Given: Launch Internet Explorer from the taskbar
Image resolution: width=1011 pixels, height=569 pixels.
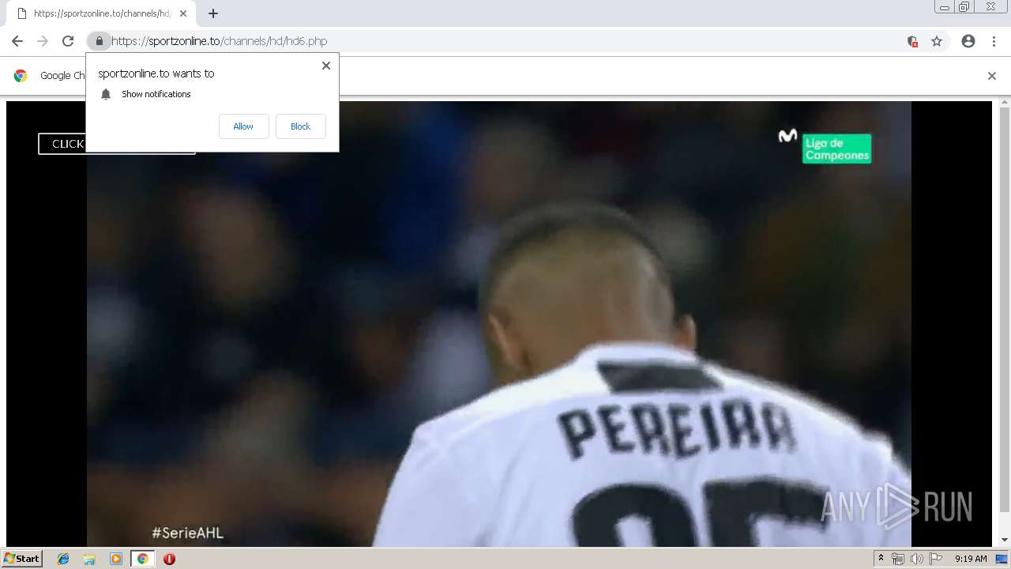Looking at the screenshot, I should point(63,559).
